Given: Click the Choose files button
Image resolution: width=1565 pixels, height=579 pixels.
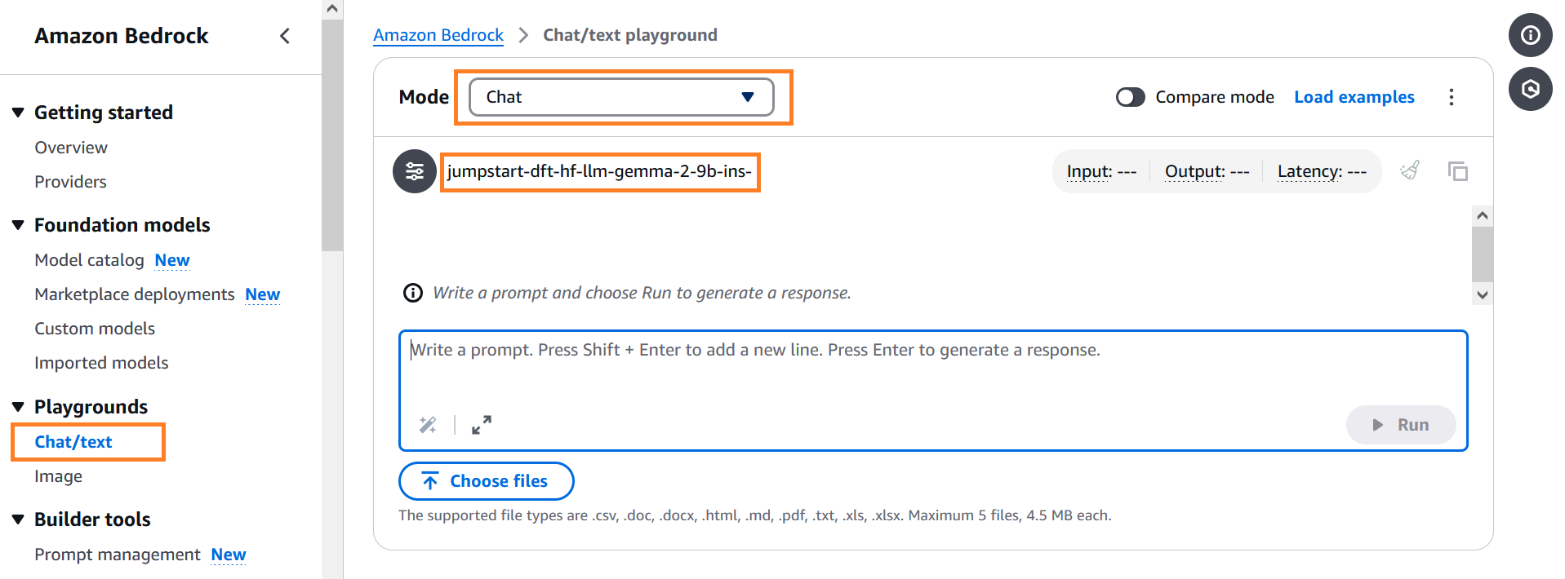Looking at the screenshot, I should pos(487,481).
